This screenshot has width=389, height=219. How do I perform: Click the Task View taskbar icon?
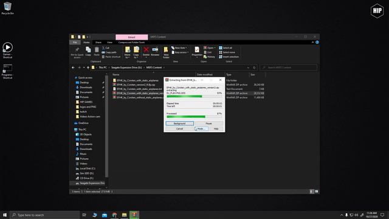click(x=84, y=215)
